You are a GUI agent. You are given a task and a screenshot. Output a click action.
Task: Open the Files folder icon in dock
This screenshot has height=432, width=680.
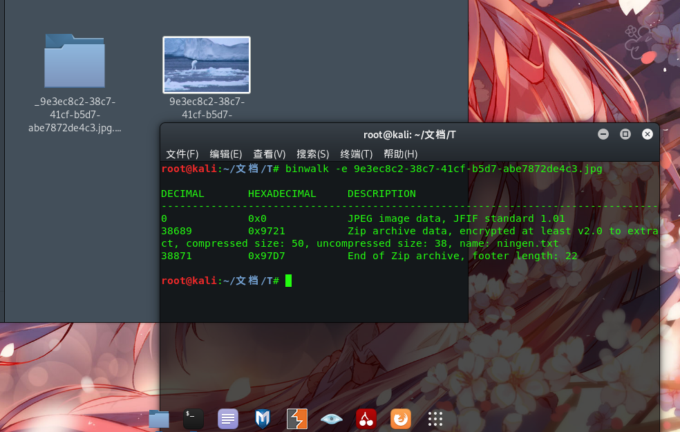(159, 419)
